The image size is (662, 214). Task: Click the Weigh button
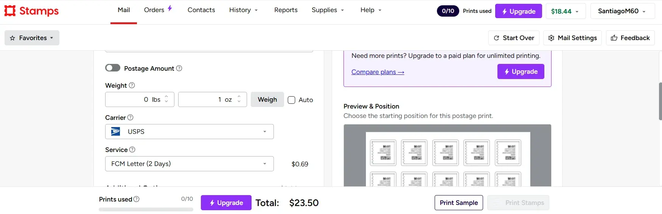coord(267,99)
